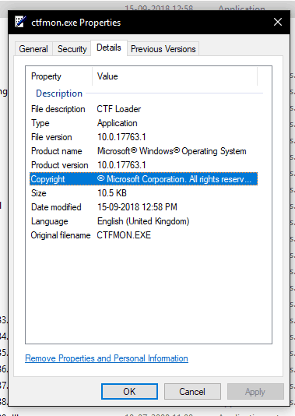Screen dimensions: 295x416
Task: Click the Cancel button
Action: [x=192, y=392]
